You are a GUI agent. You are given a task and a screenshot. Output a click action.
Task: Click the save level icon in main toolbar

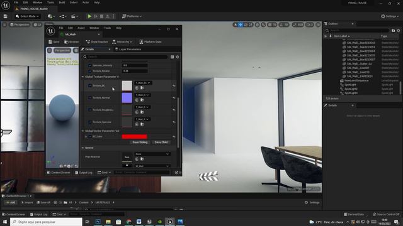[x=6, y=16]
